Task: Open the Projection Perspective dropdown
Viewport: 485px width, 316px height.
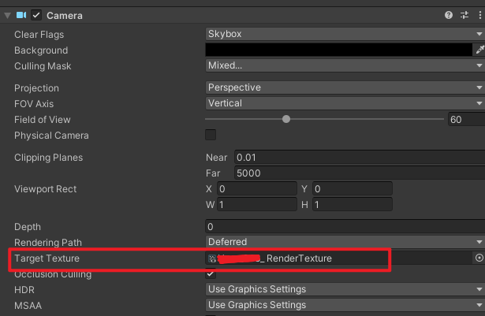Action: 345,87
